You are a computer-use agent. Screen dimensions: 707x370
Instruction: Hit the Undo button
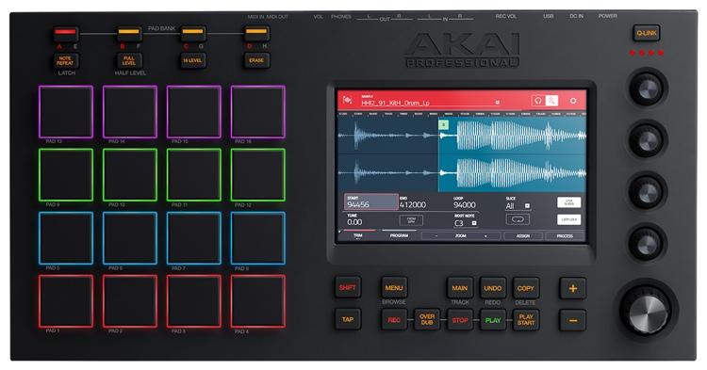point(493,288)
